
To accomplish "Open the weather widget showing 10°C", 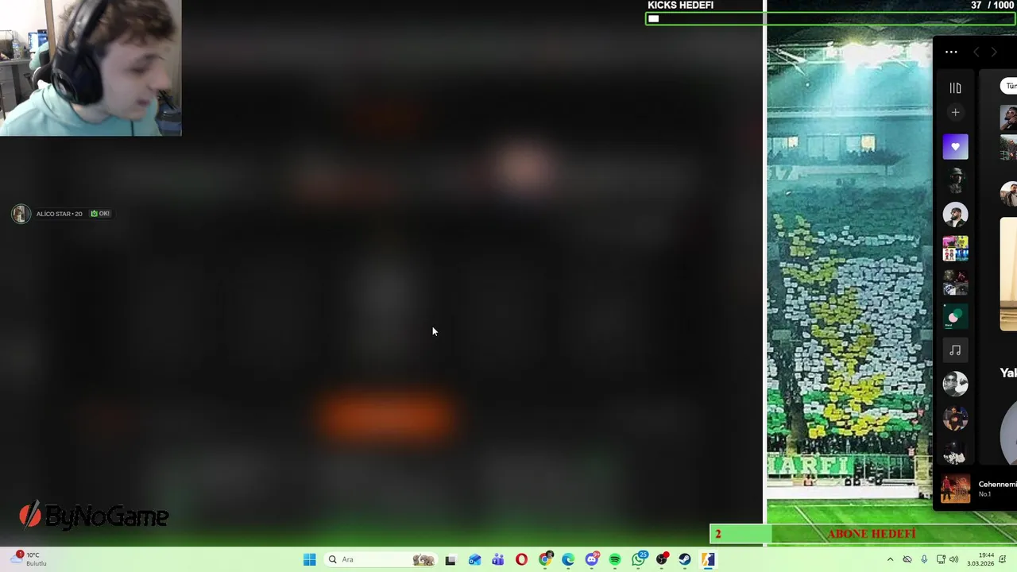I will pyautogui.click(x=29, y=559).
